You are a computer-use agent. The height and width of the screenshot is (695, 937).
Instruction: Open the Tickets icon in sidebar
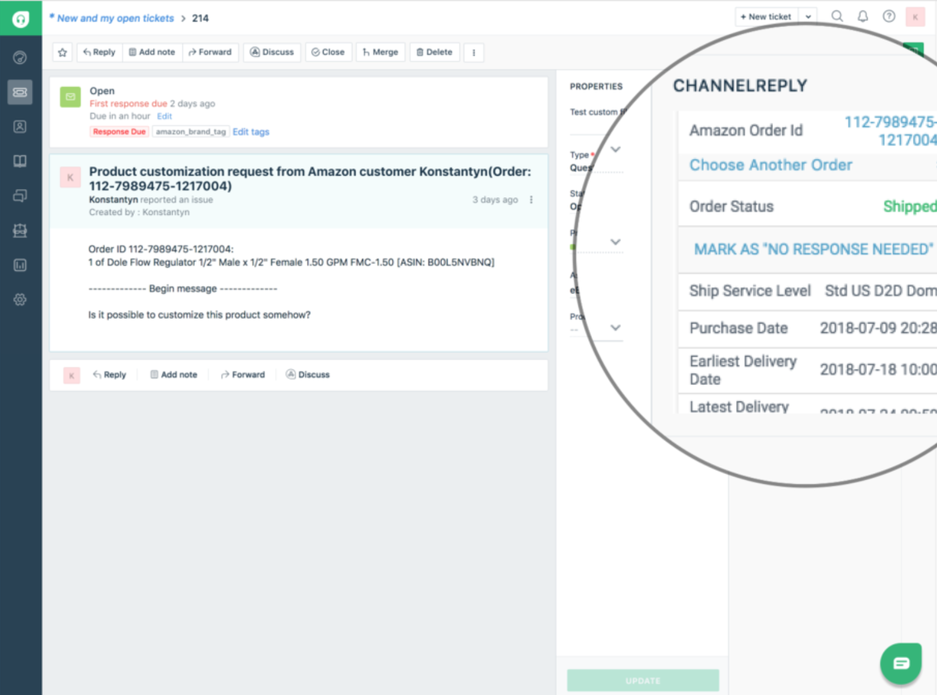(20, 92)
